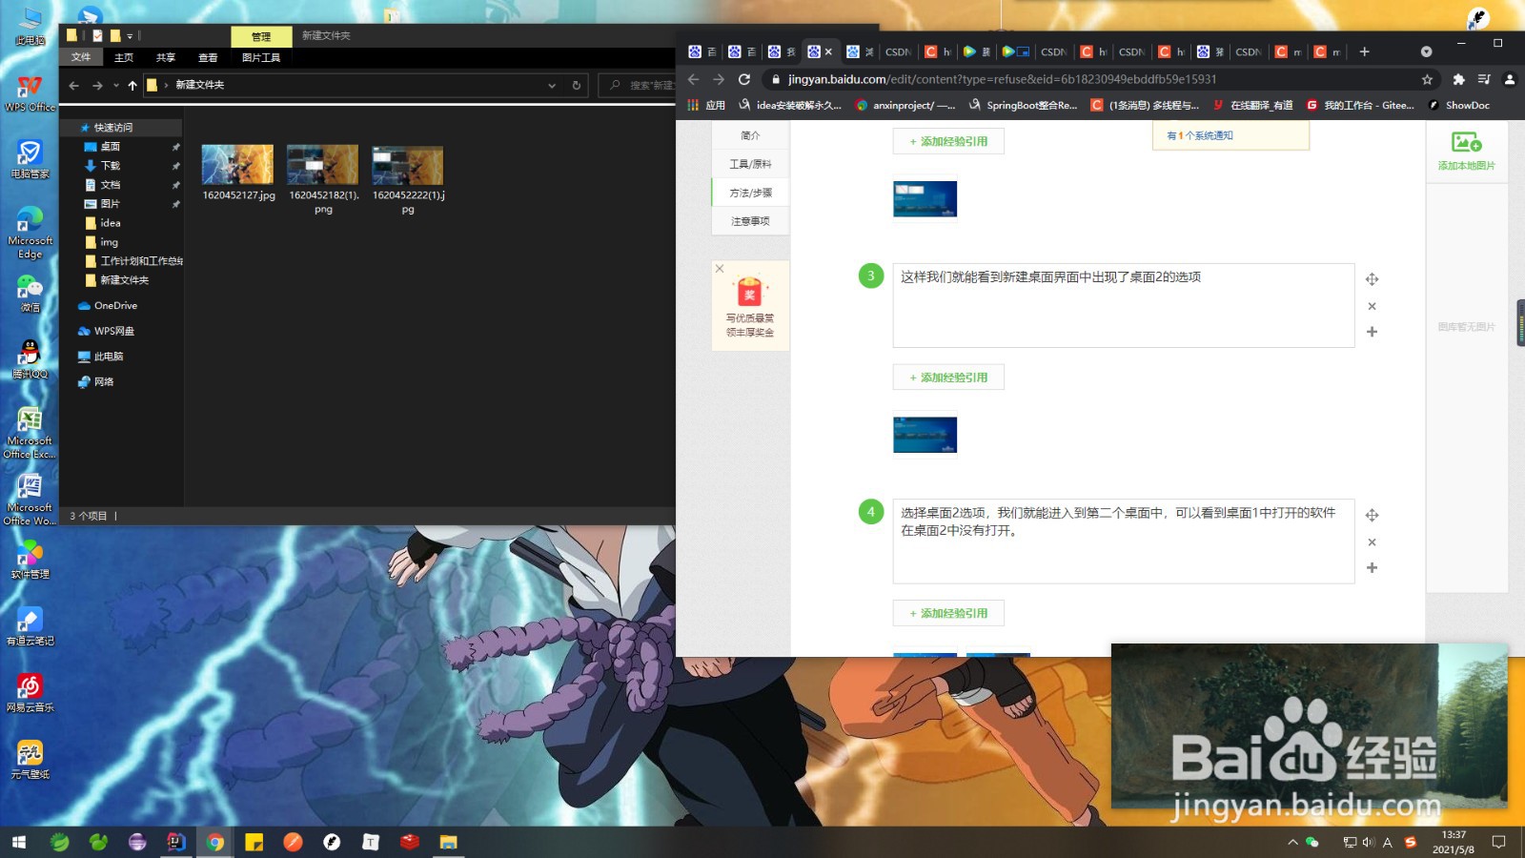Go back in File Explorer
This screenshot has width=1525, height=858.
click(x=73, y=86)
